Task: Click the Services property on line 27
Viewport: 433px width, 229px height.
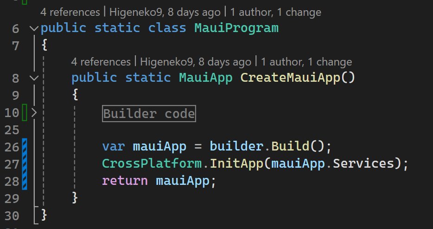Action: click(363, 164)
